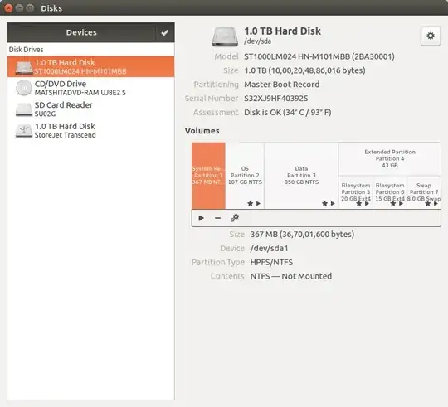Select Extended Partition 4 block
The width and height of the screenshot is (448, 407).
pyautogui.click(x=390, y=158)
